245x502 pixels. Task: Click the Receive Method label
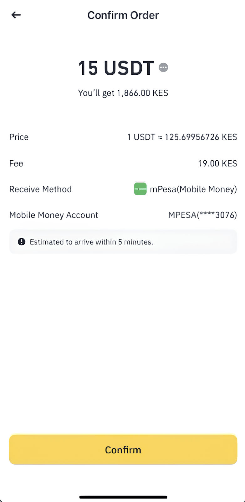40,189
